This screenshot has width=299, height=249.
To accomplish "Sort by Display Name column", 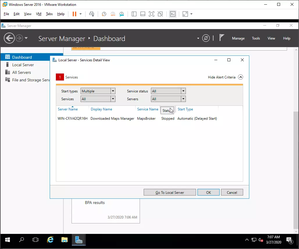I will tap(102, 109).
